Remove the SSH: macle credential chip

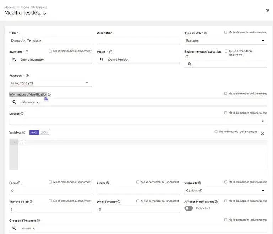pos(38,102)
